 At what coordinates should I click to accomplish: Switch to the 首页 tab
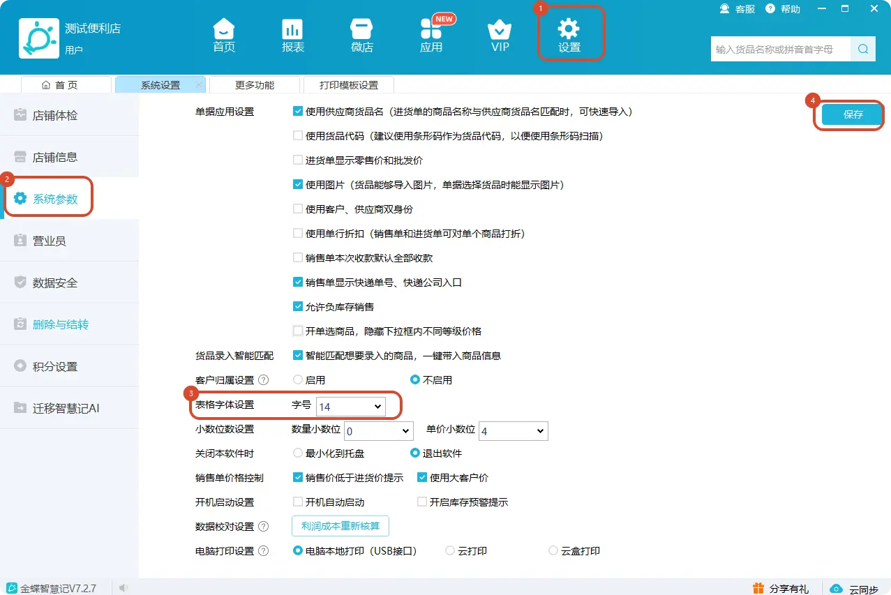66,84
